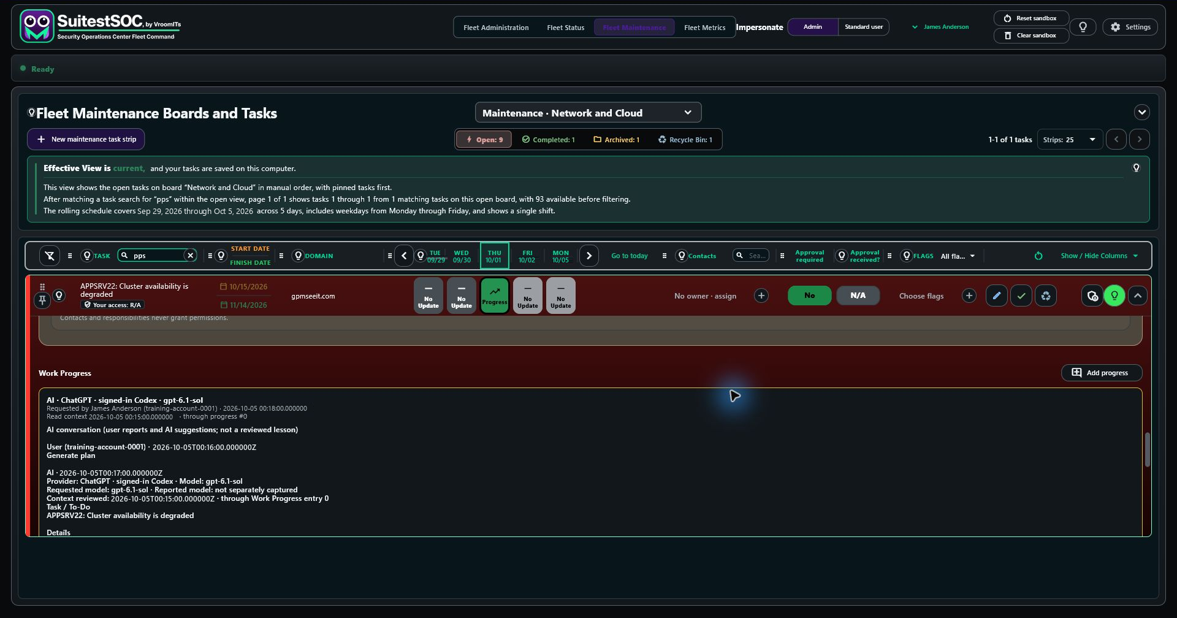Collapse the Fleet Maintenance Boards panel
1177x618 pixels.
(x=1141, y=112)
